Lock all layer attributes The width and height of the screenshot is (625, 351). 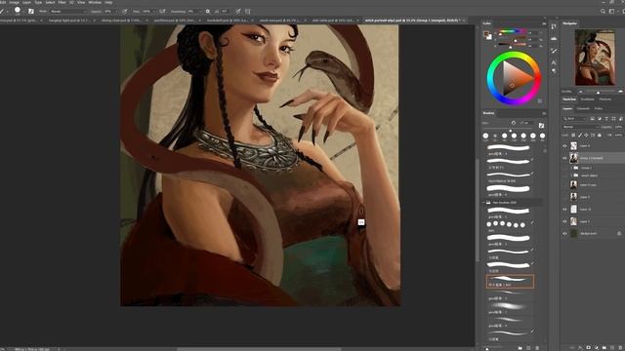(599, 136)
